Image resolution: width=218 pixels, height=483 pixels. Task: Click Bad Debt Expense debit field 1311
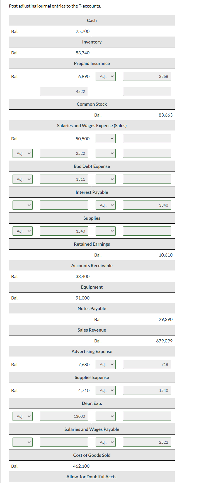click(64, 179)
